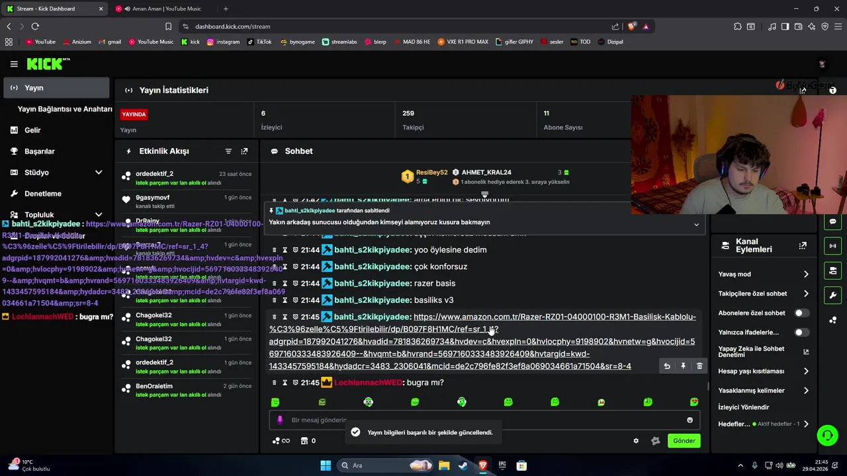Collapse the pinned message chevron

pos(696,225)
